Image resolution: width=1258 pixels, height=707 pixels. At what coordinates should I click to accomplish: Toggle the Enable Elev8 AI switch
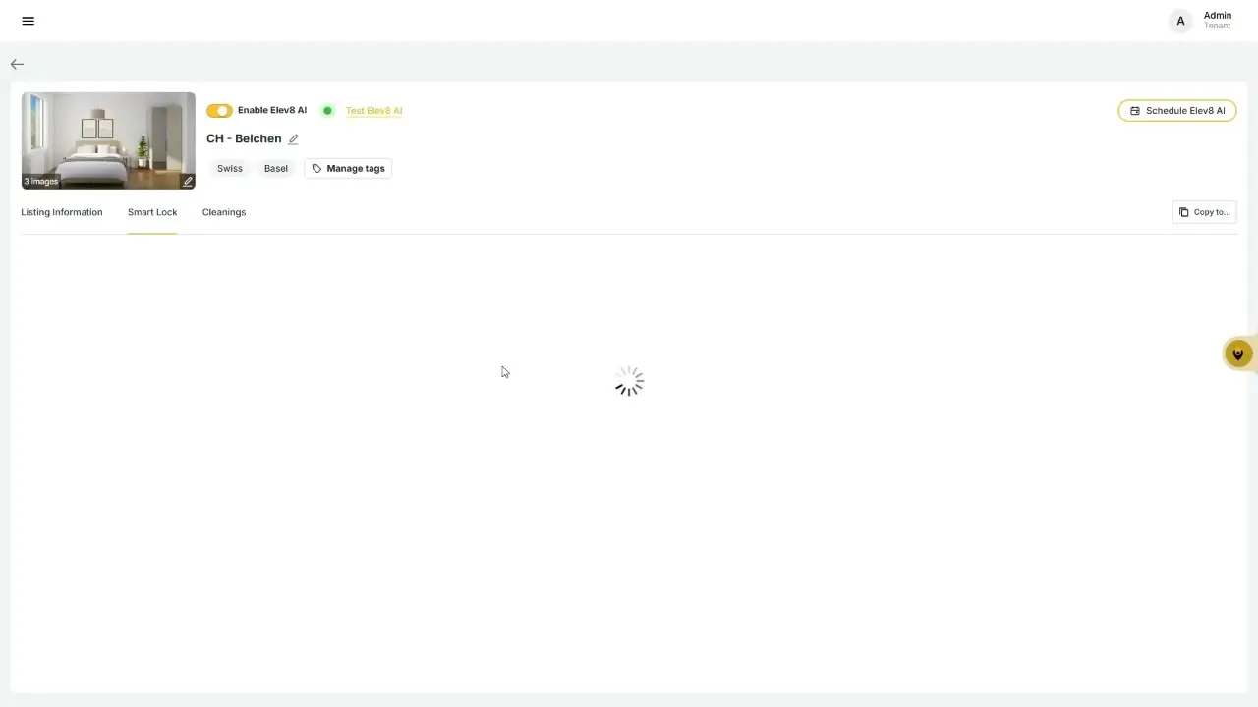219,111
